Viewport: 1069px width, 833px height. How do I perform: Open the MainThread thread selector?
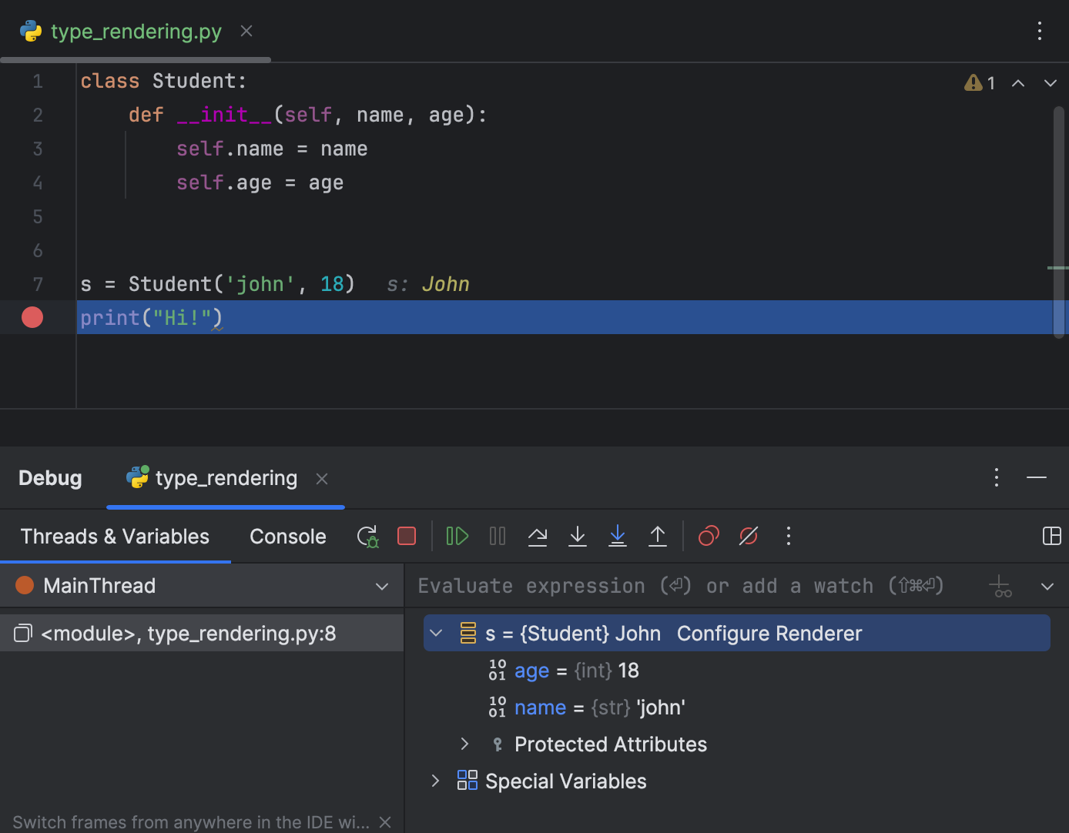[381, 585]
